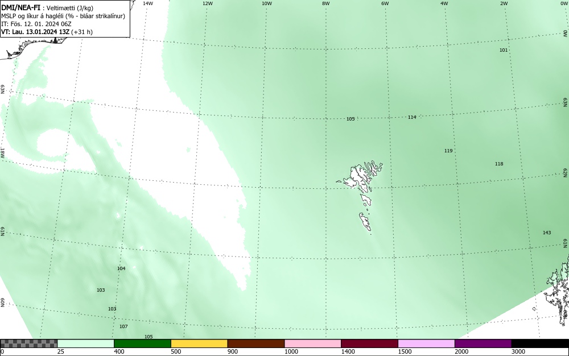Click the value label 118
Viewport: 569px width, 356px height.
[x=500, y=164]
